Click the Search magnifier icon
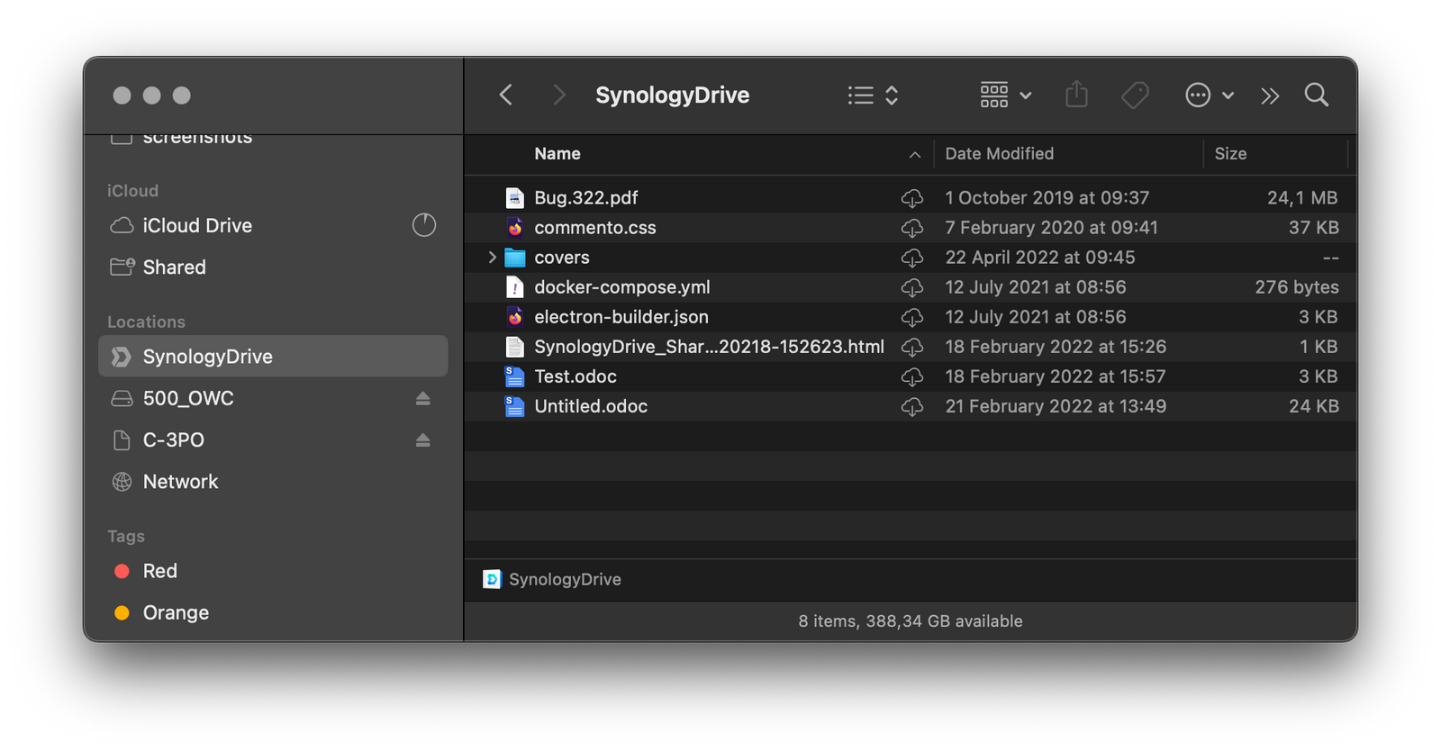This screenshot has height=752, width=1441. [x=1317, y=95]
